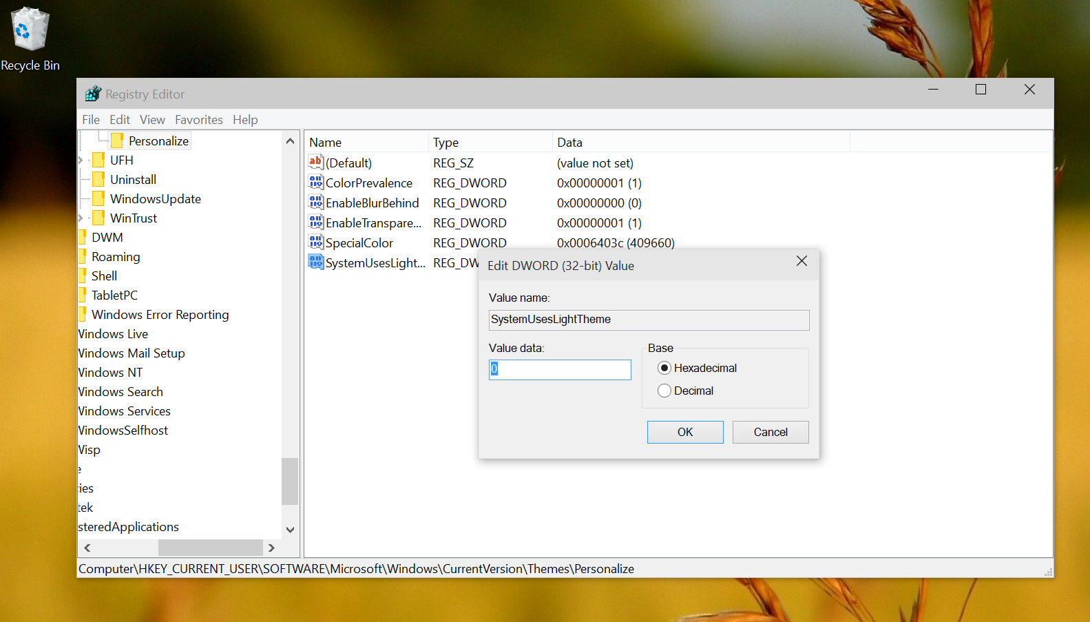This screenshot has height=622, width=1090.
Task: Click the tree vertical scrollbar thumb
Action: point(290,481)
